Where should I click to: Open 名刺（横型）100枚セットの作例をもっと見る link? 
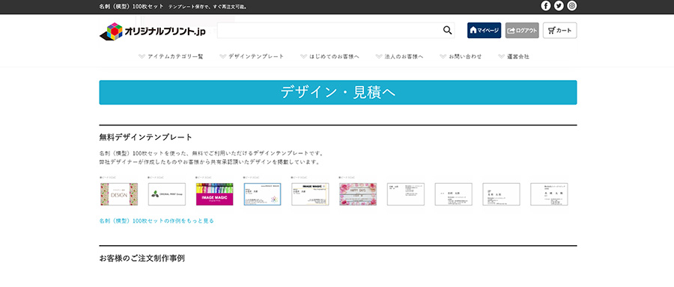click(x=157, y=221)
